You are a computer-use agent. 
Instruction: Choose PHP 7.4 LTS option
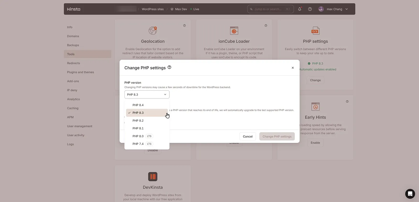147,144
